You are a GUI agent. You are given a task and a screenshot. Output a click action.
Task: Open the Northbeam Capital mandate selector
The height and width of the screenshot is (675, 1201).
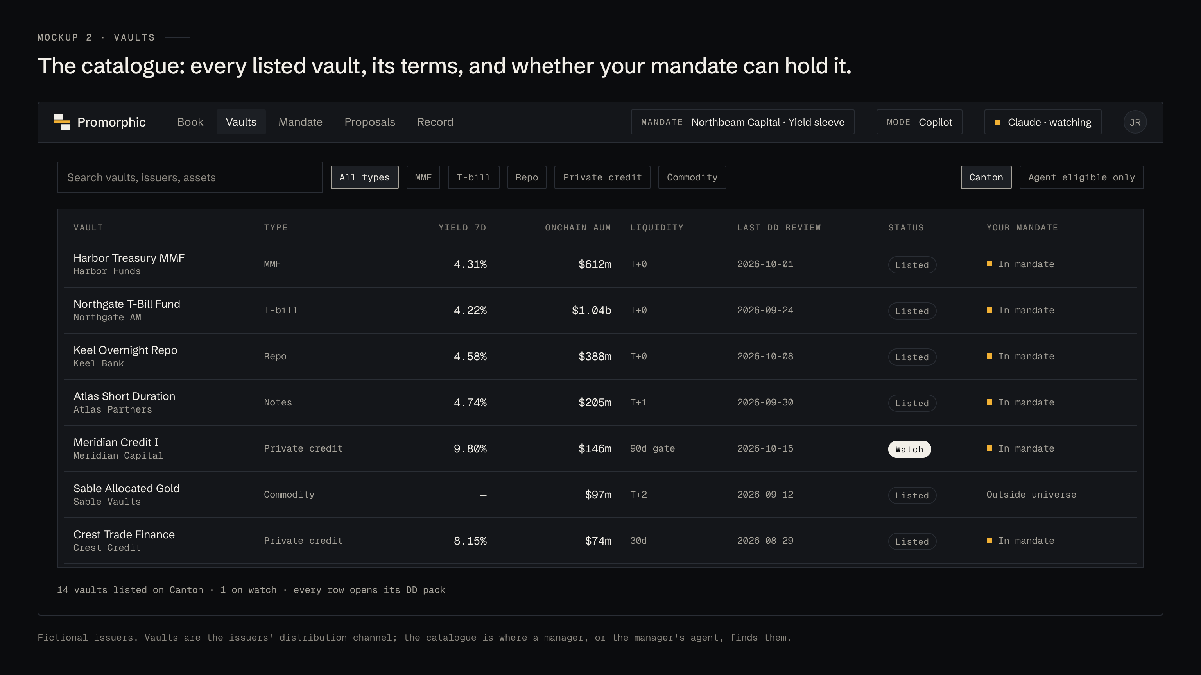pos(743,122)
